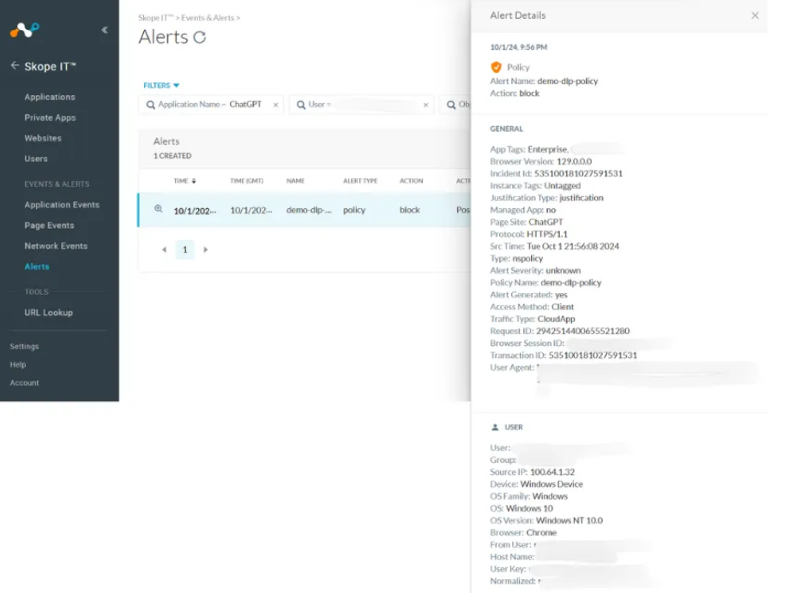Remove the ChatGPT application name filter
This screenshot has width=789, height=593.
tap(275, 105)
